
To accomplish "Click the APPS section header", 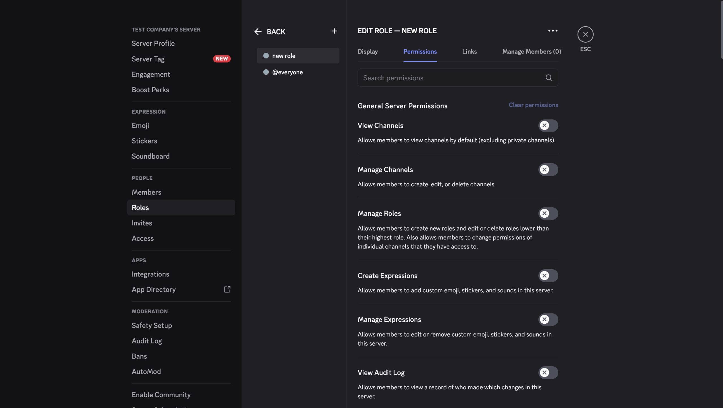I will tap(139, 260).
